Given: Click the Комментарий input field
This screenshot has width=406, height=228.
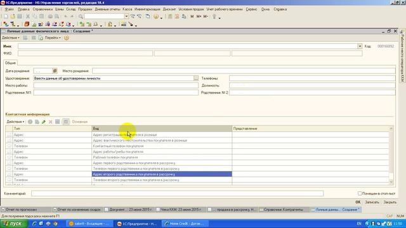Looking at the screenshot, I should coord(178,193).
